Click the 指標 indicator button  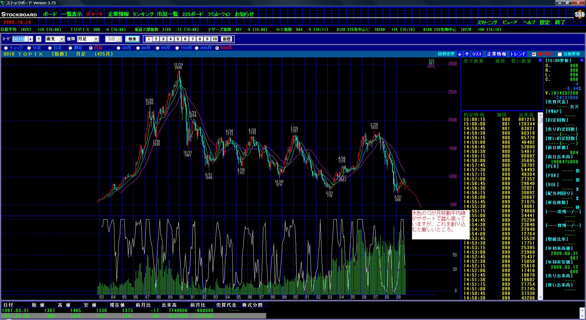226,39
